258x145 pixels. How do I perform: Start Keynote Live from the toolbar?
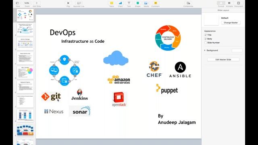(79, 3)
